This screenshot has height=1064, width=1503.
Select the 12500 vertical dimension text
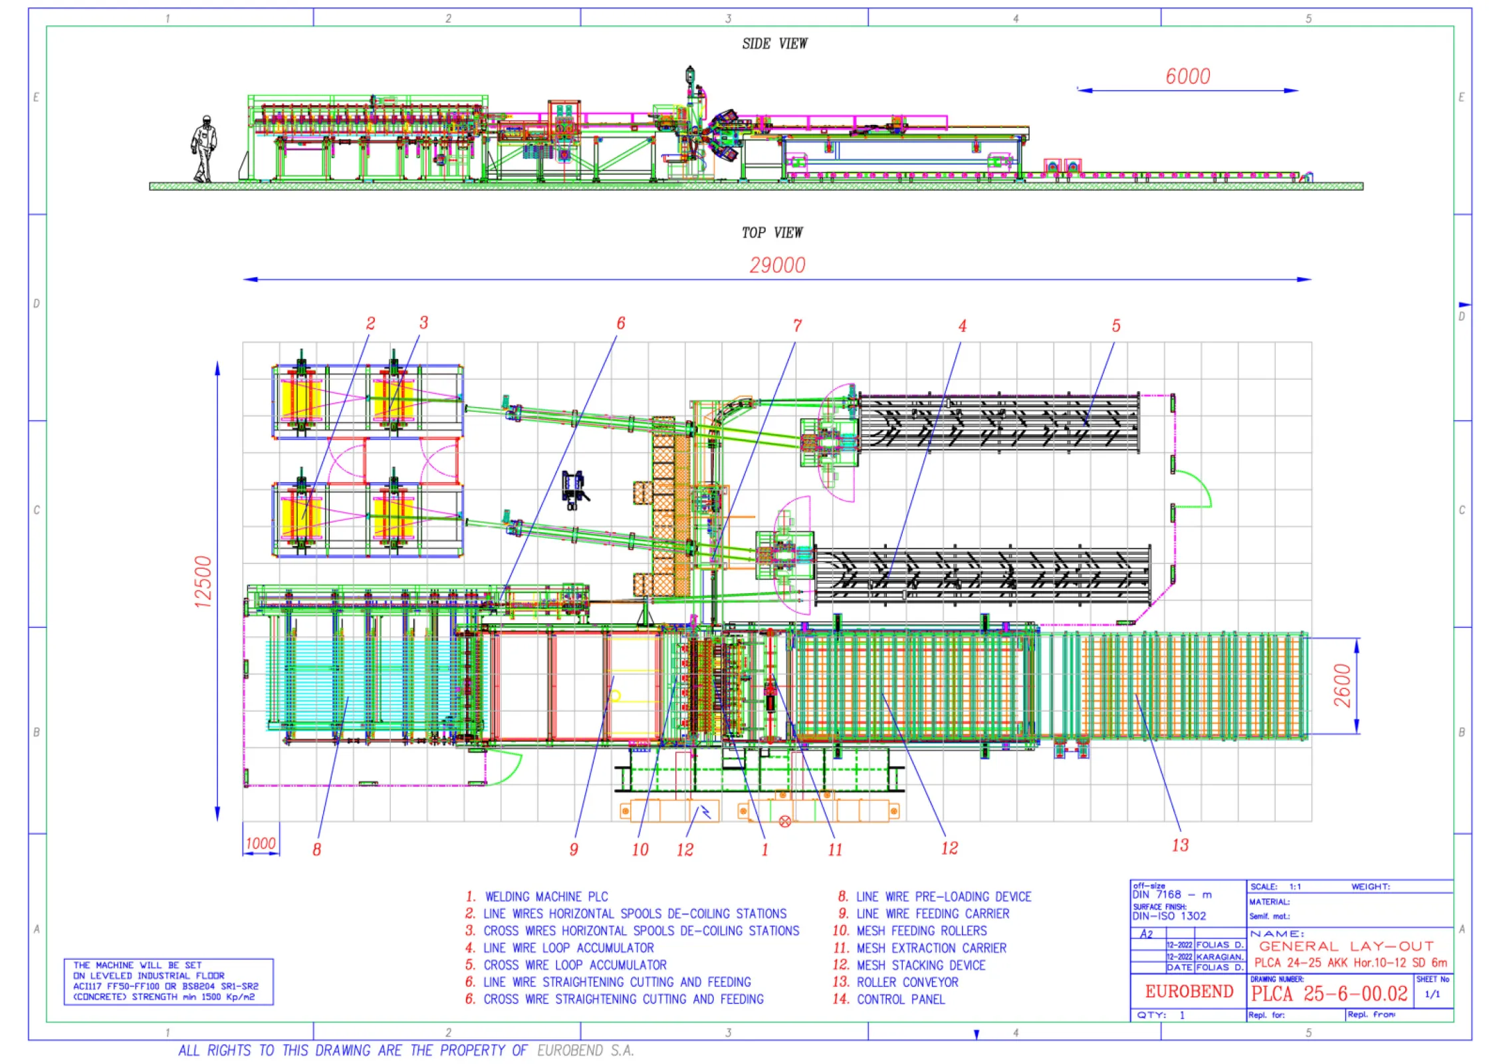click(x=203, y=582)
